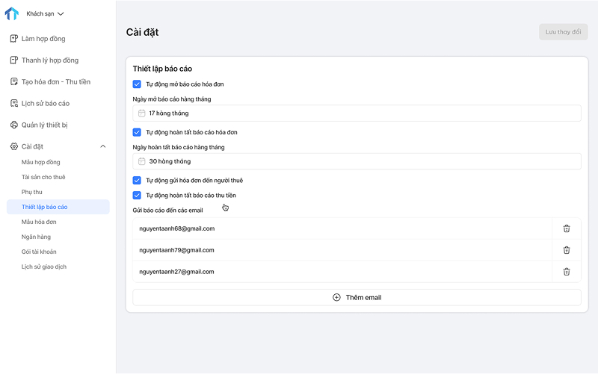Open the Khách sạn dropdown chevron
Screen dimensions: 598x374
61,13
